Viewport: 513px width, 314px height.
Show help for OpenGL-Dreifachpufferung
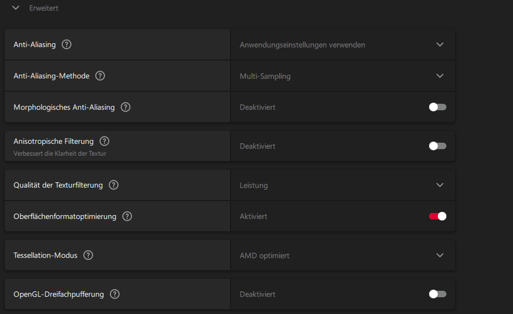click(115, 294)
